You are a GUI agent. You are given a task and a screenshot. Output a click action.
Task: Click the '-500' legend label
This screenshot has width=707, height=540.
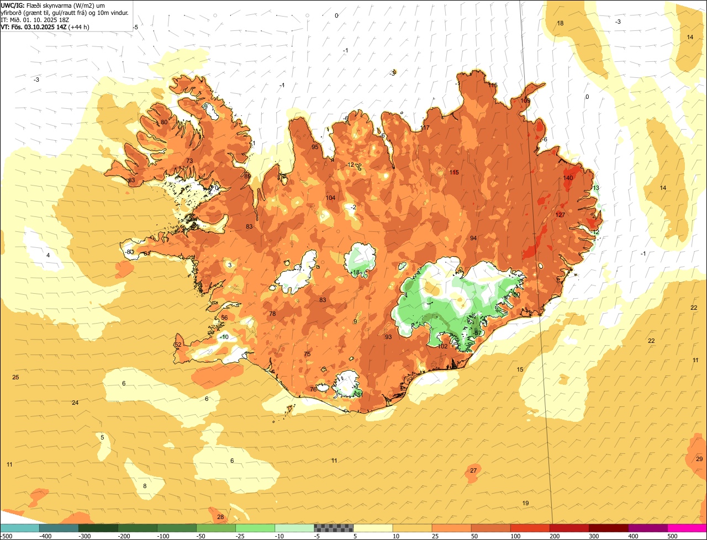6,536
